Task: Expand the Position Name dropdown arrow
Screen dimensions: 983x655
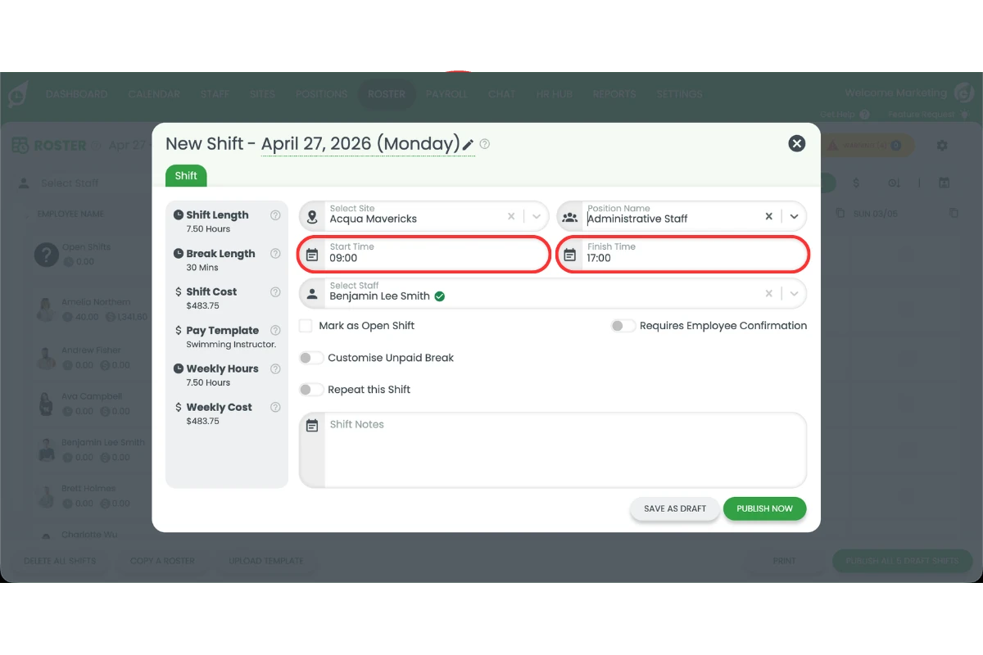Action: pyautogui.click(x=794, y=217)
